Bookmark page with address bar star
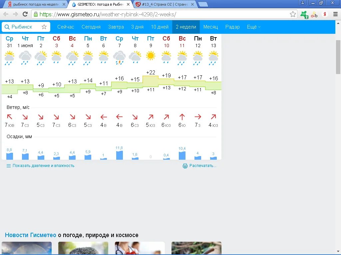This screenshot has width=341, height=255. pyautogui.click(x=293, y=14)
